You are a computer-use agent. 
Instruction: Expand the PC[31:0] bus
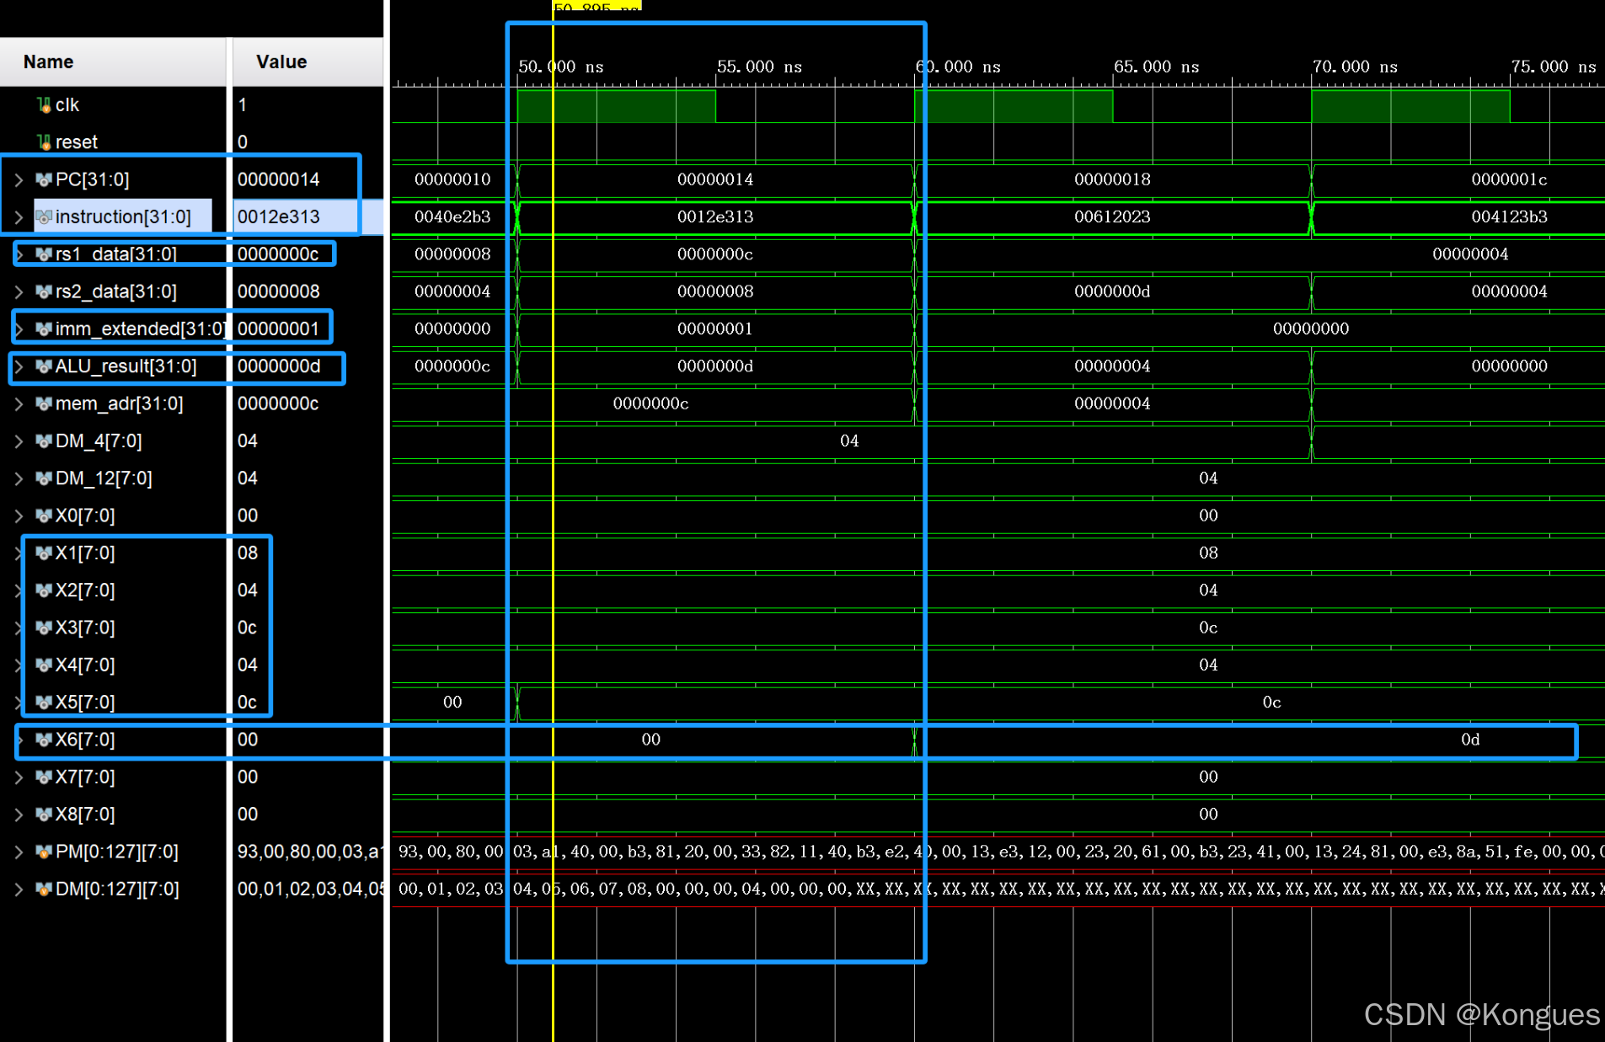coord(19,179)
